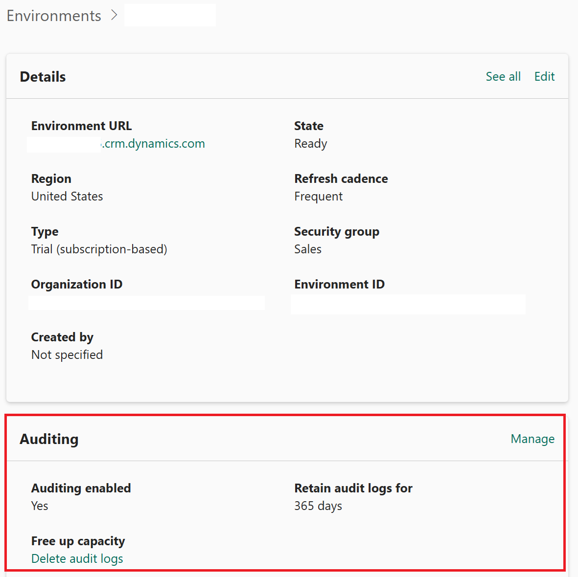Select the Ready state value
This screenshot has width=578, height=577.
pyautogui.click(x=310, y=144)
